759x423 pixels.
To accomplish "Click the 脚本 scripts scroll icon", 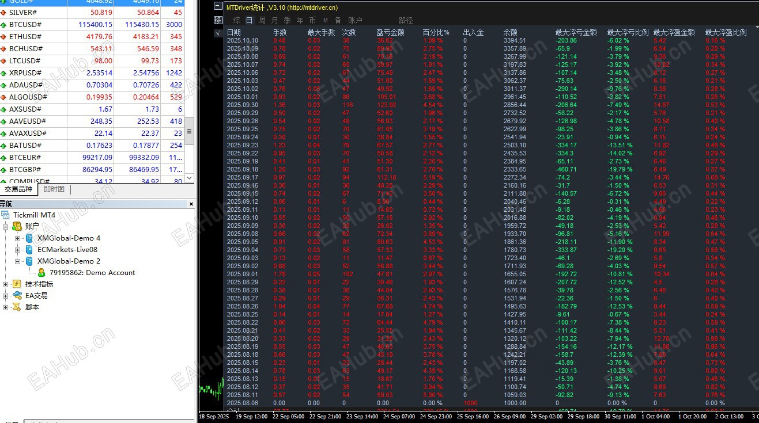I will 17,307.
